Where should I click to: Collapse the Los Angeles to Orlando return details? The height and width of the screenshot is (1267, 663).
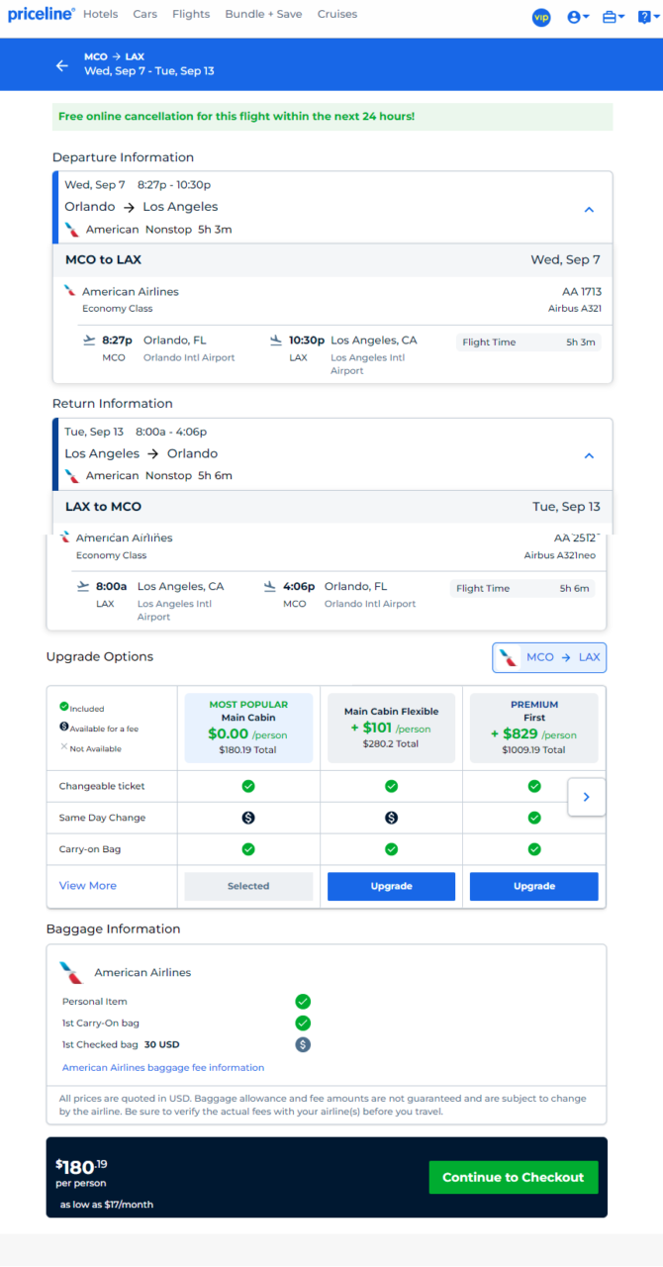589,456
